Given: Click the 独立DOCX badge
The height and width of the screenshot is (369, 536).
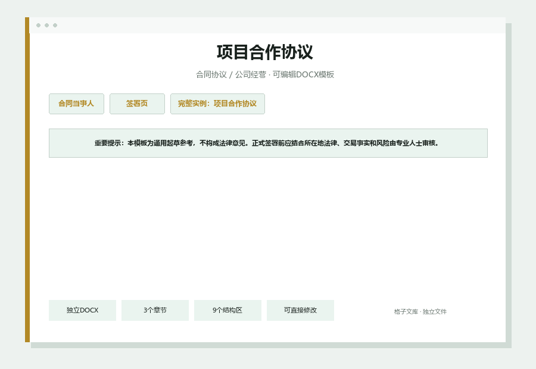Looking at the screenshot, I should (82, 310).
